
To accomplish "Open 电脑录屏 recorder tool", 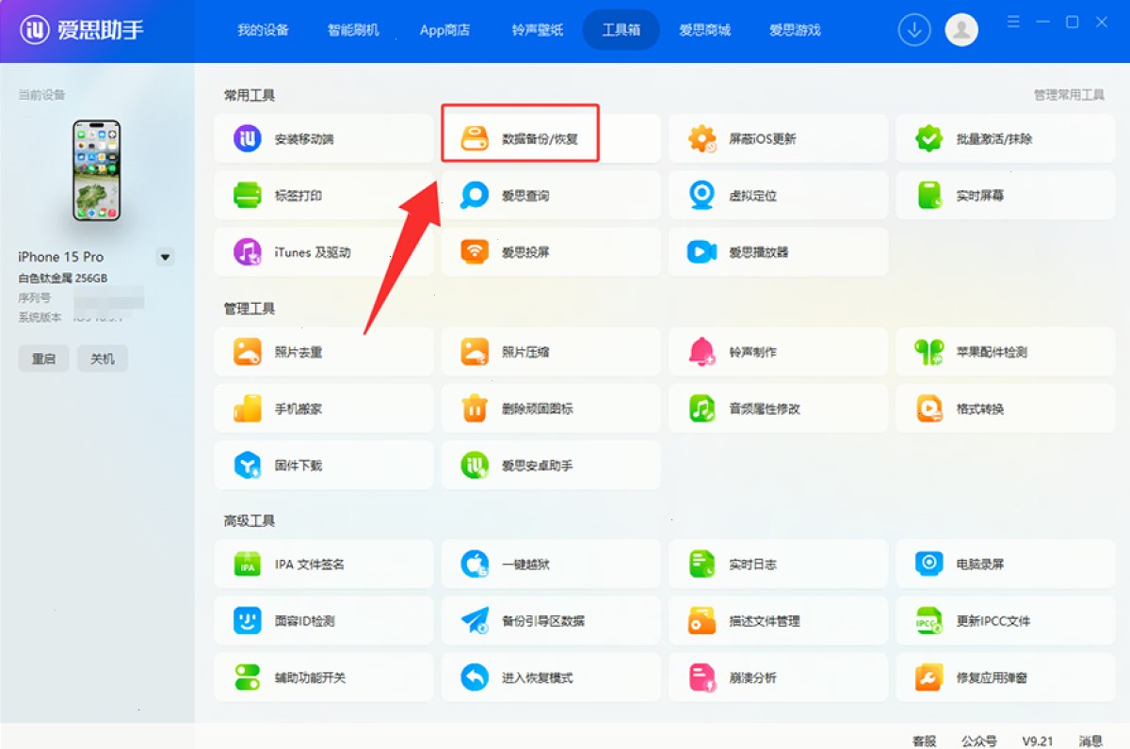I will coord(1005,565).
